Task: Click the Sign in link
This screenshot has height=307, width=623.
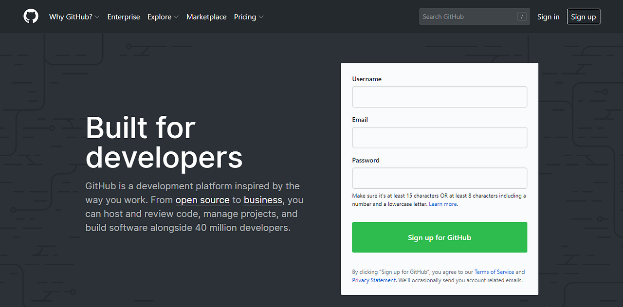Action: point(548,17)
